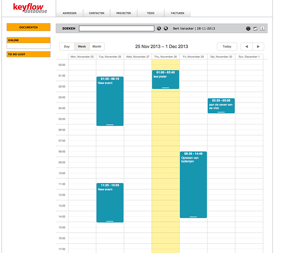Select the 'test pieter' event on Thursday
This screenshot has width=281, height=253.
pyautogui.click(x=165, y=79)
